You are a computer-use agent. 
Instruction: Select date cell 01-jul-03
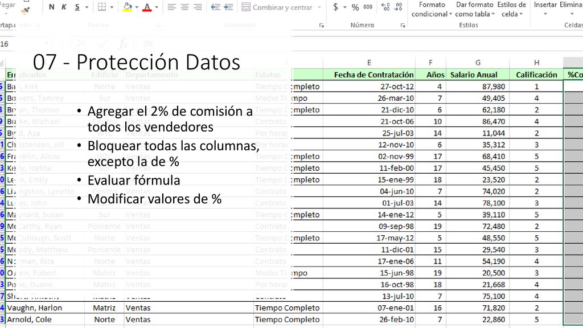click(369, 203)
